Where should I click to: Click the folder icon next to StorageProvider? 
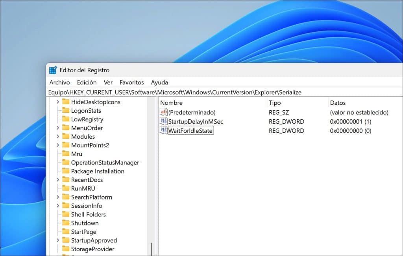(x=66, y=249)
